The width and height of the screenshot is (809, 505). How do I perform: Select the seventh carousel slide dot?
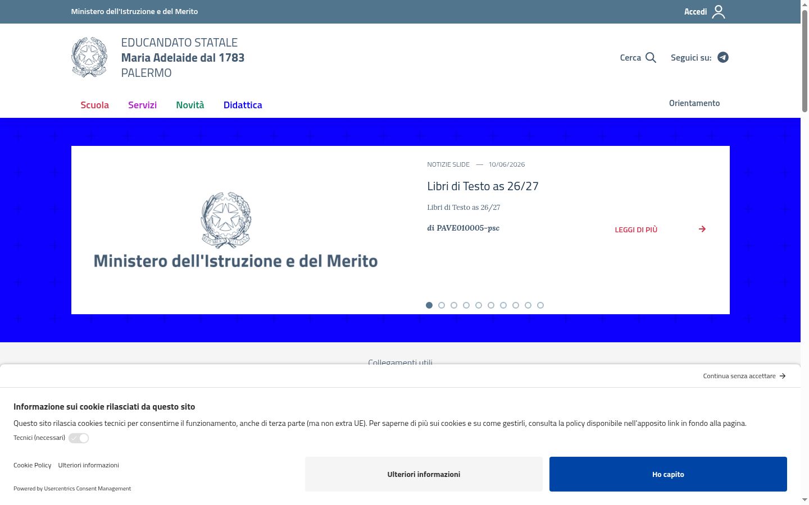(503, 305)
